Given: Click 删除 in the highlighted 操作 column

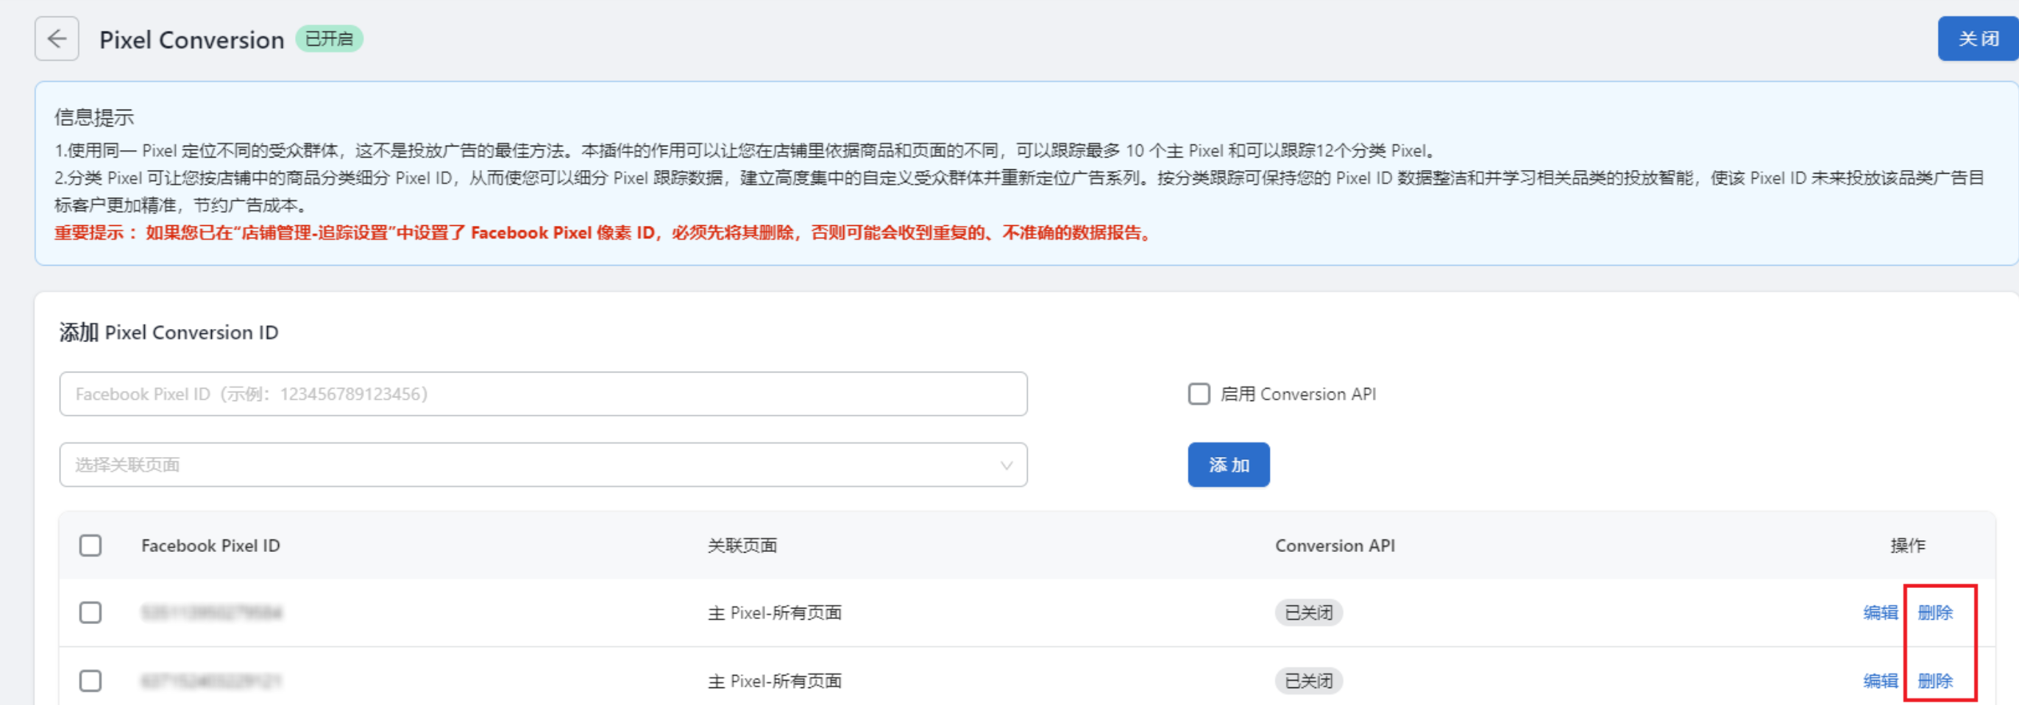Looking at the screenshot, I should click(1936, 613).
